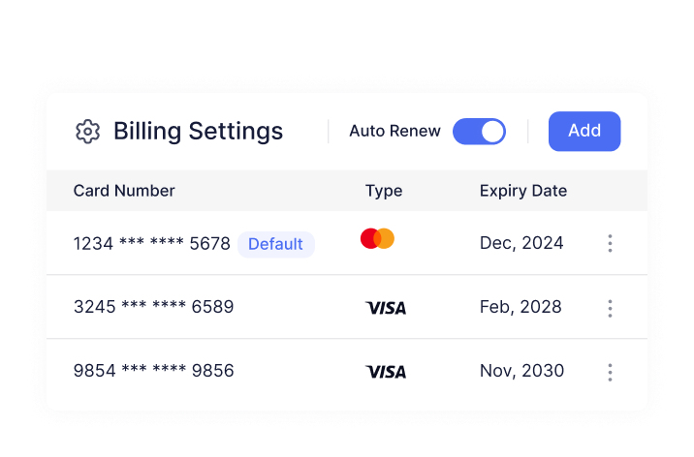Click the Dec, 2024 expiry date
This screenshot has height=457, width=694.
521,243
